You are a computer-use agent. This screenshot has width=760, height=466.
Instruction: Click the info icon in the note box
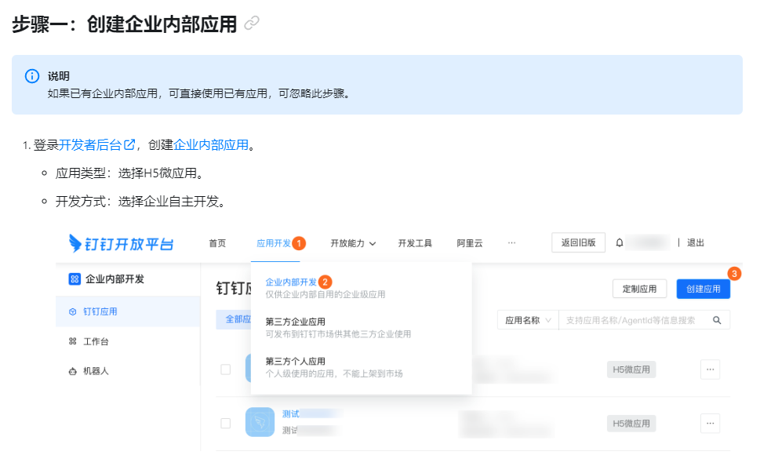point(32,76)
